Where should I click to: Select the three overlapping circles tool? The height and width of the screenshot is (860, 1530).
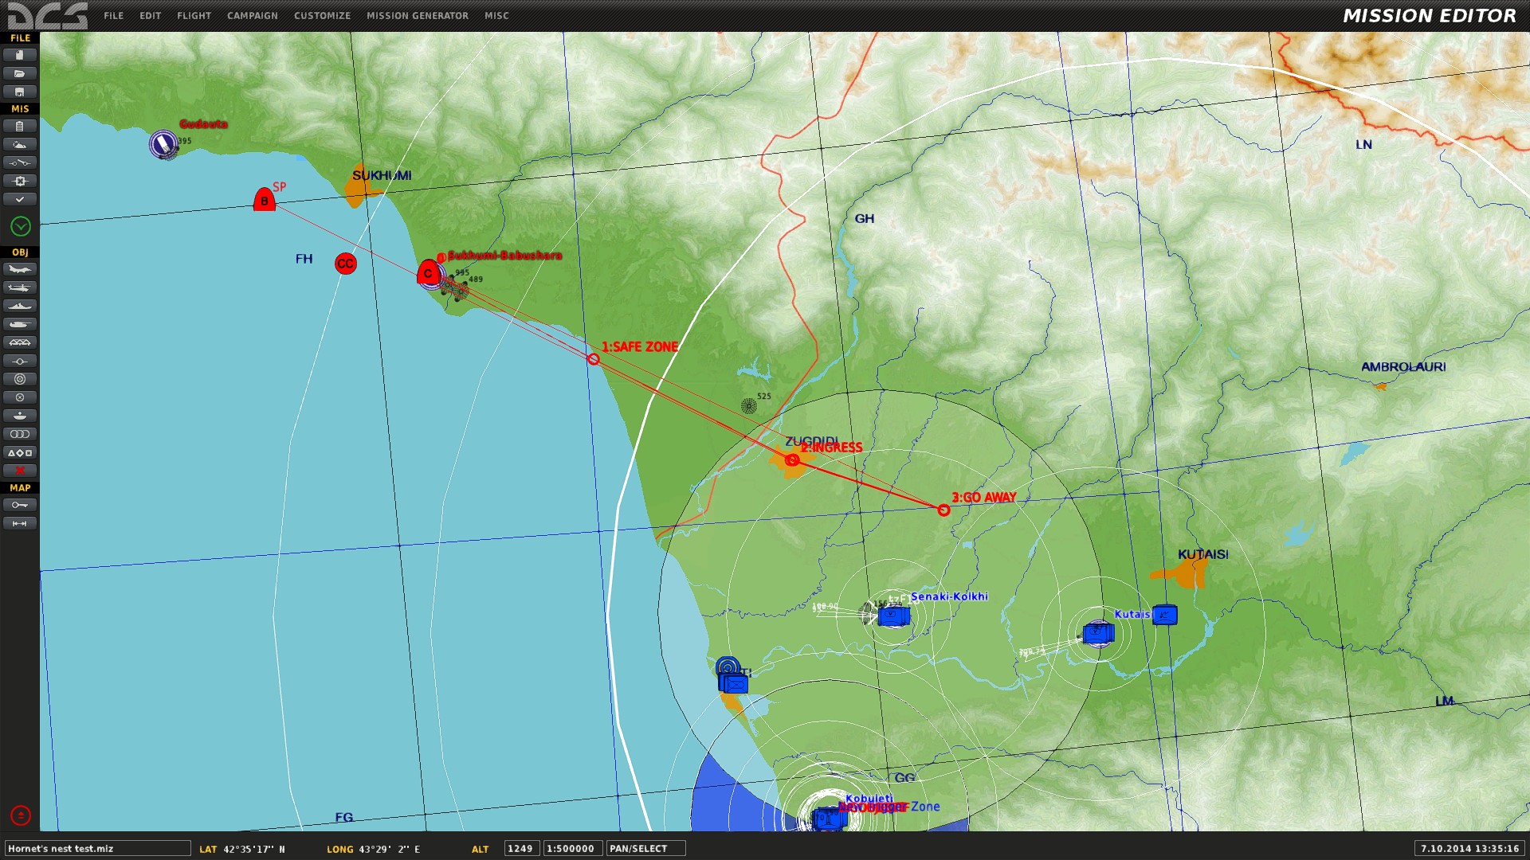[x=20, y=434]
